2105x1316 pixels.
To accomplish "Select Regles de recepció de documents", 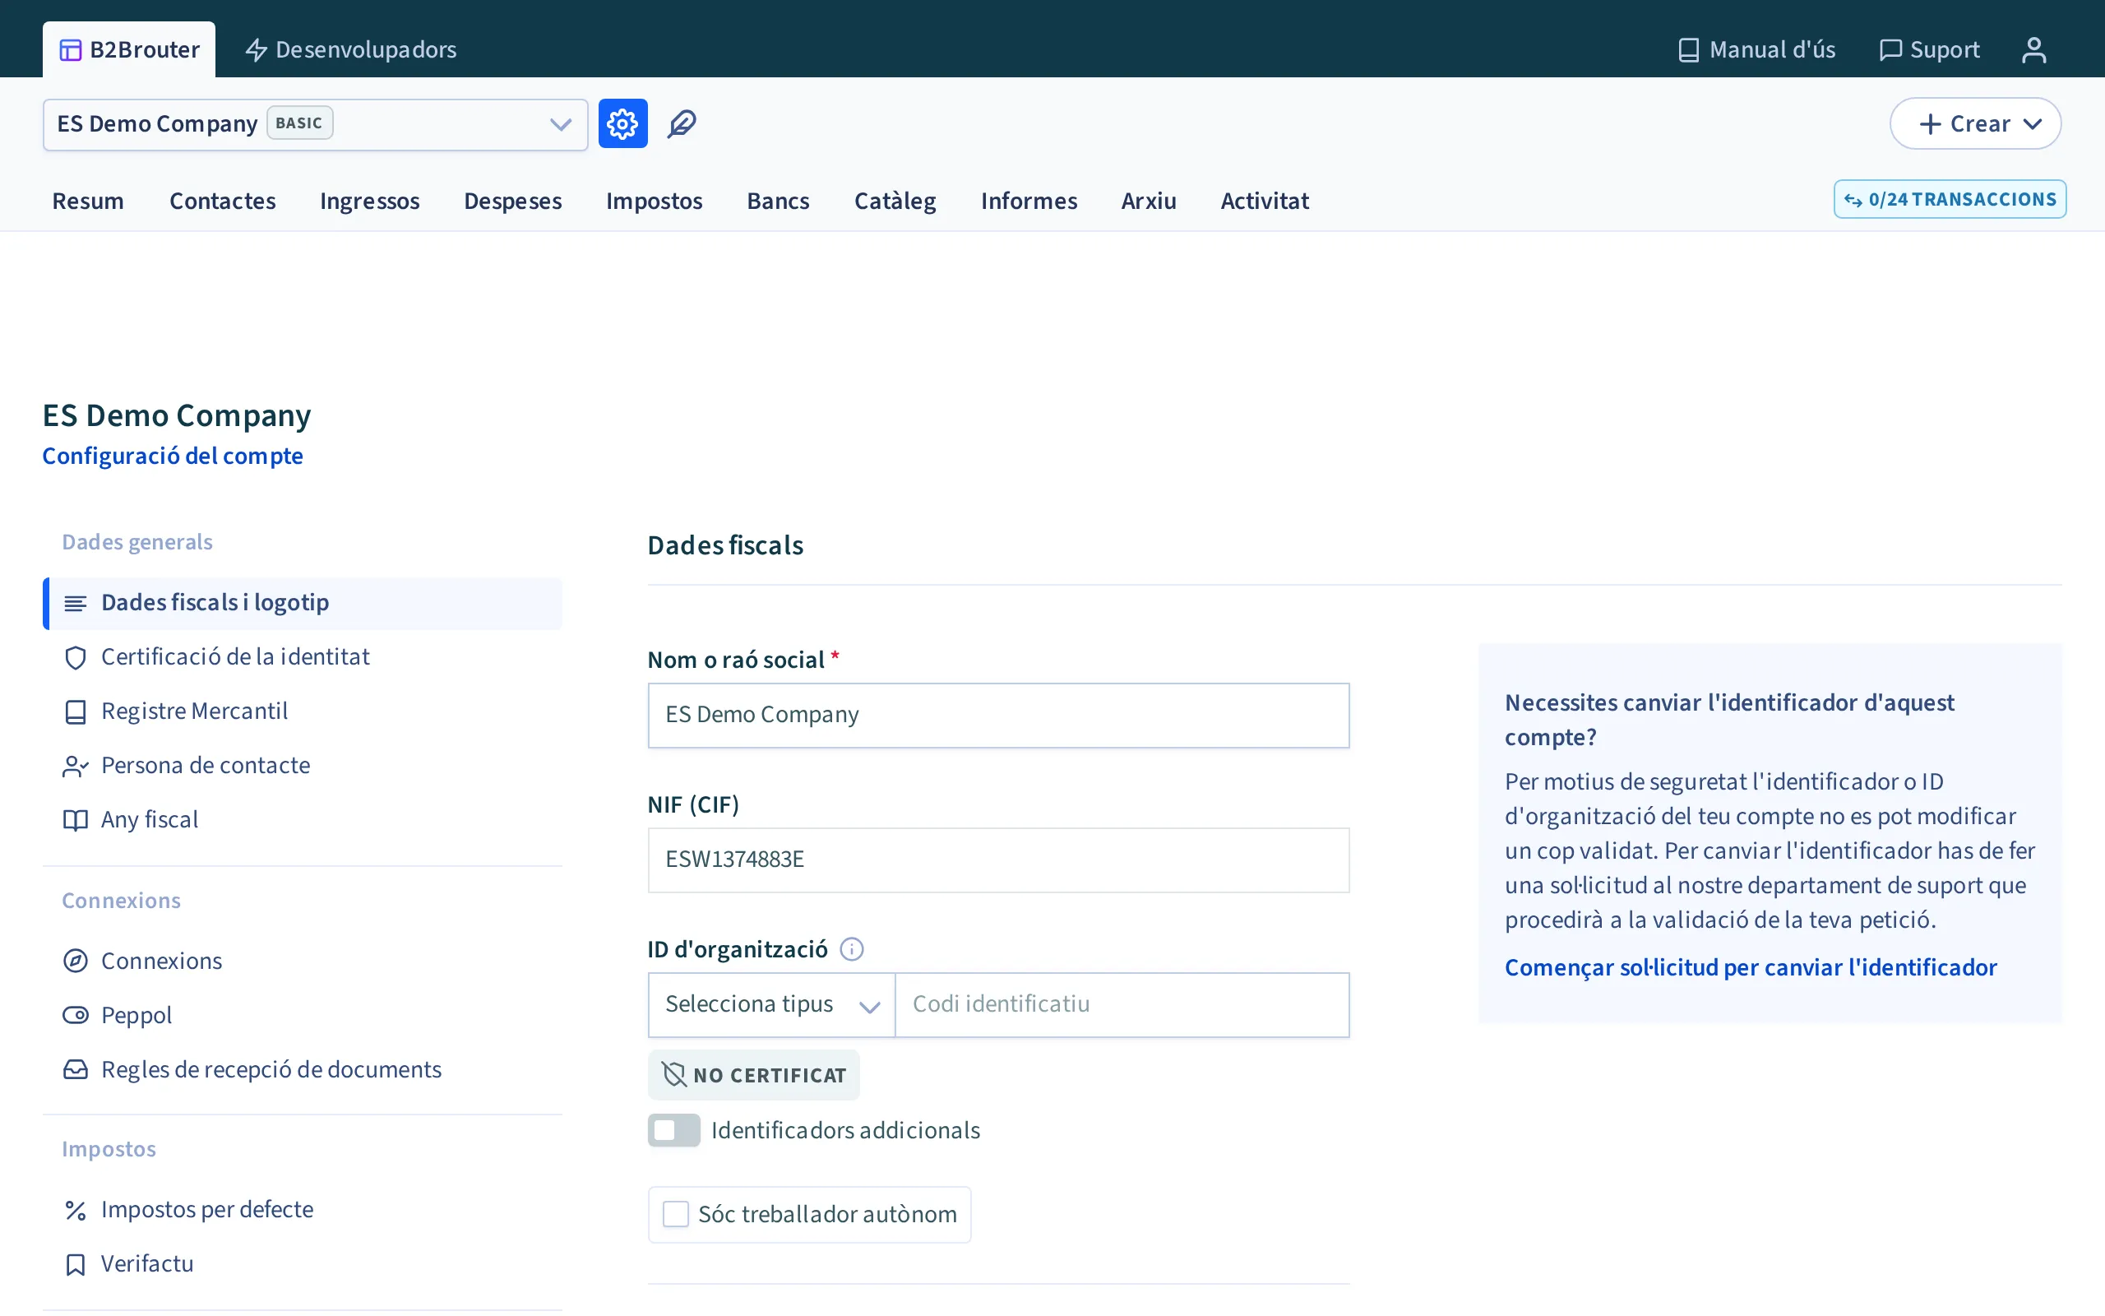I will [303, 1070].
